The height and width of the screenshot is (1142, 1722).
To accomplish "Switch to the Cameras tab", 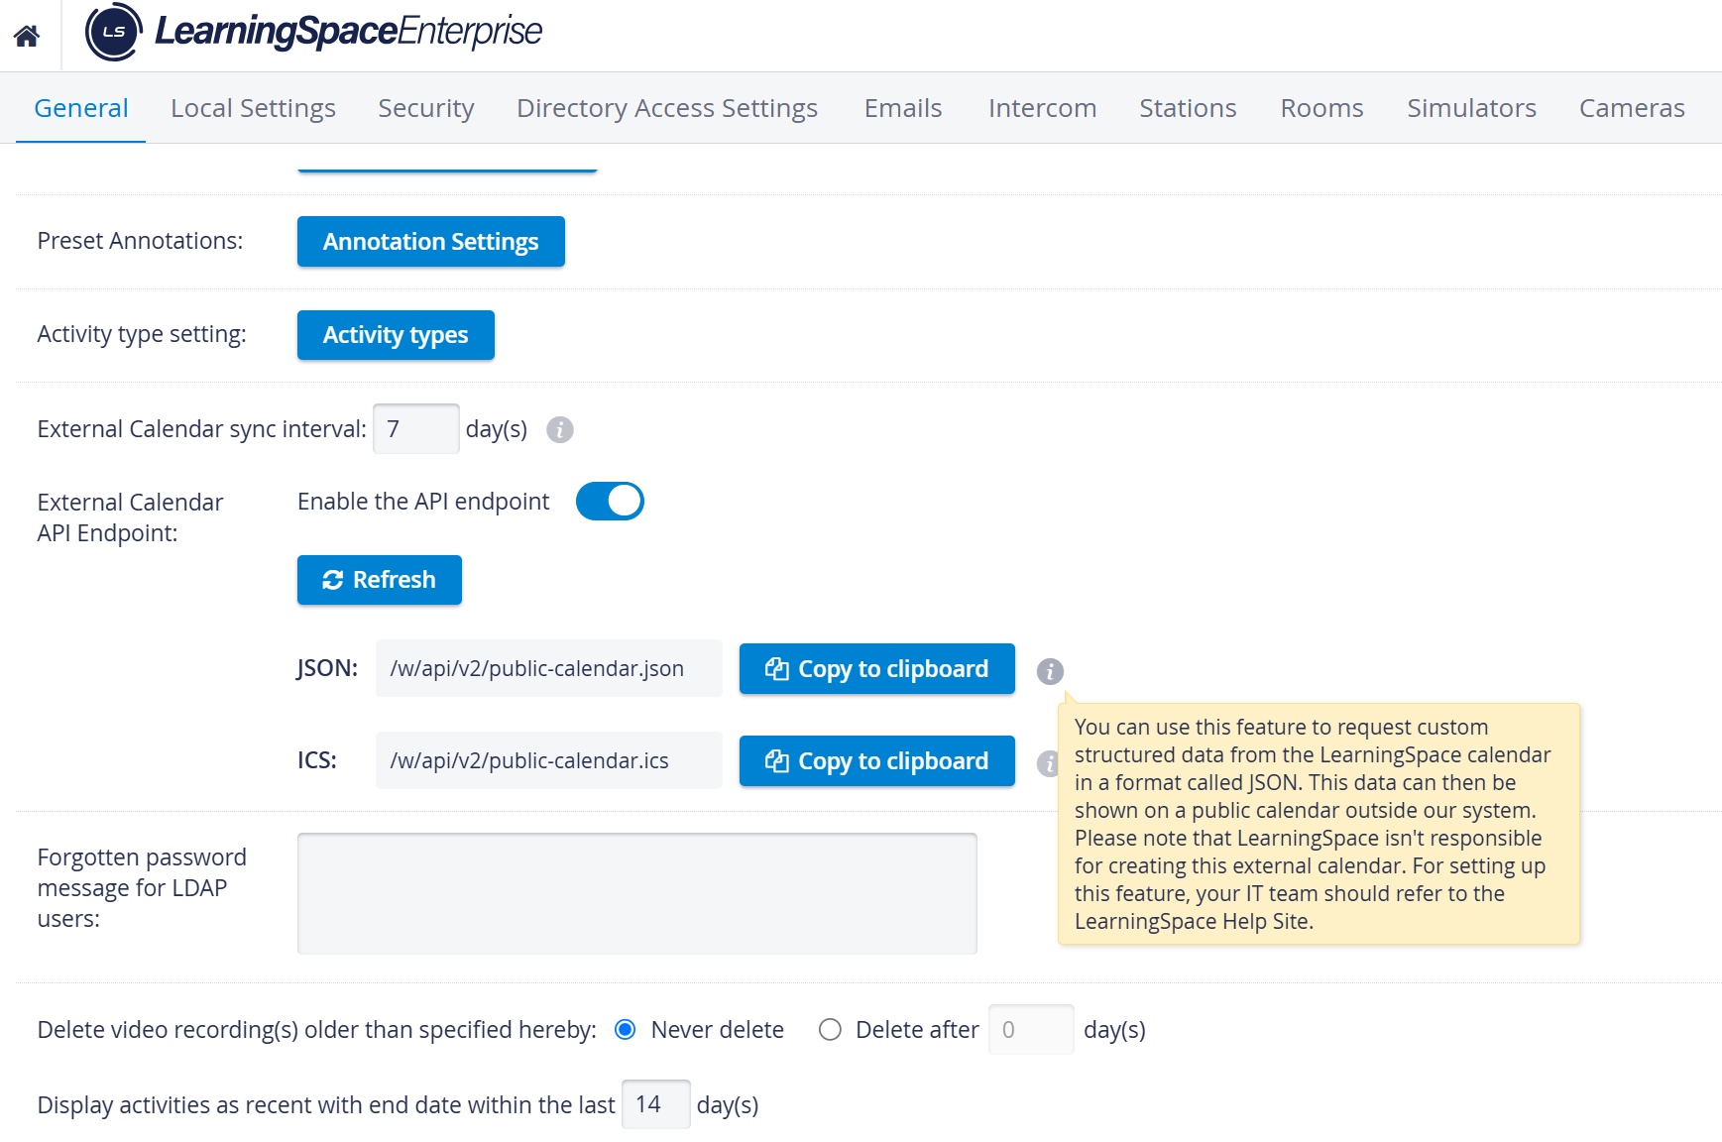I will [1632, 108].
